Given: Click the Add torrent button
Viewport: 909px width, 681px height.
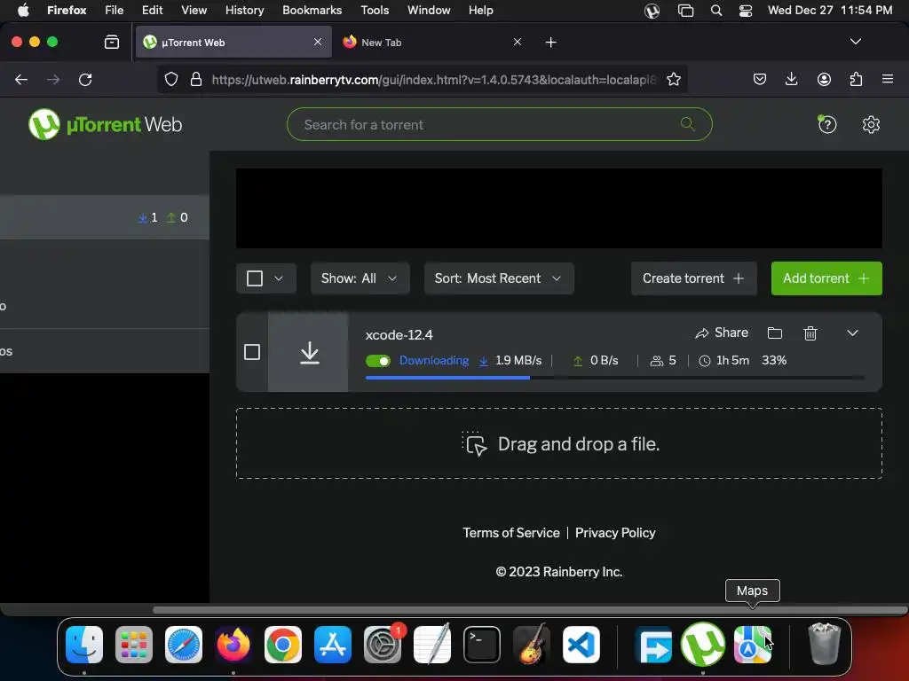Looking at the screenshot, I should point(826,278).
